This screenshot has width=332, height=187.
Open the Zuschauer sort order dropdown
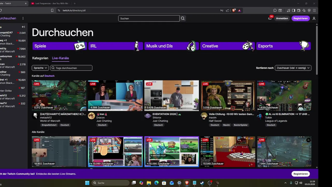[x=293, y=68]
